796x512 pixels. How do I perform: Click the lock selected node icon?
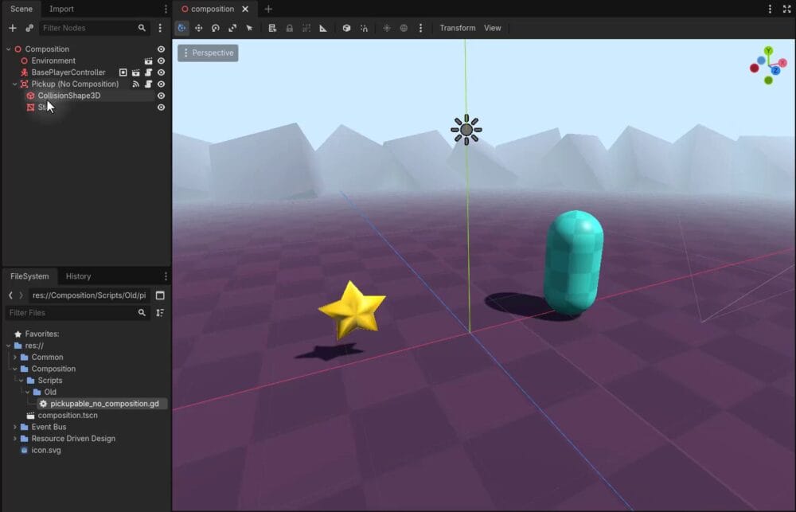(290, 28)
